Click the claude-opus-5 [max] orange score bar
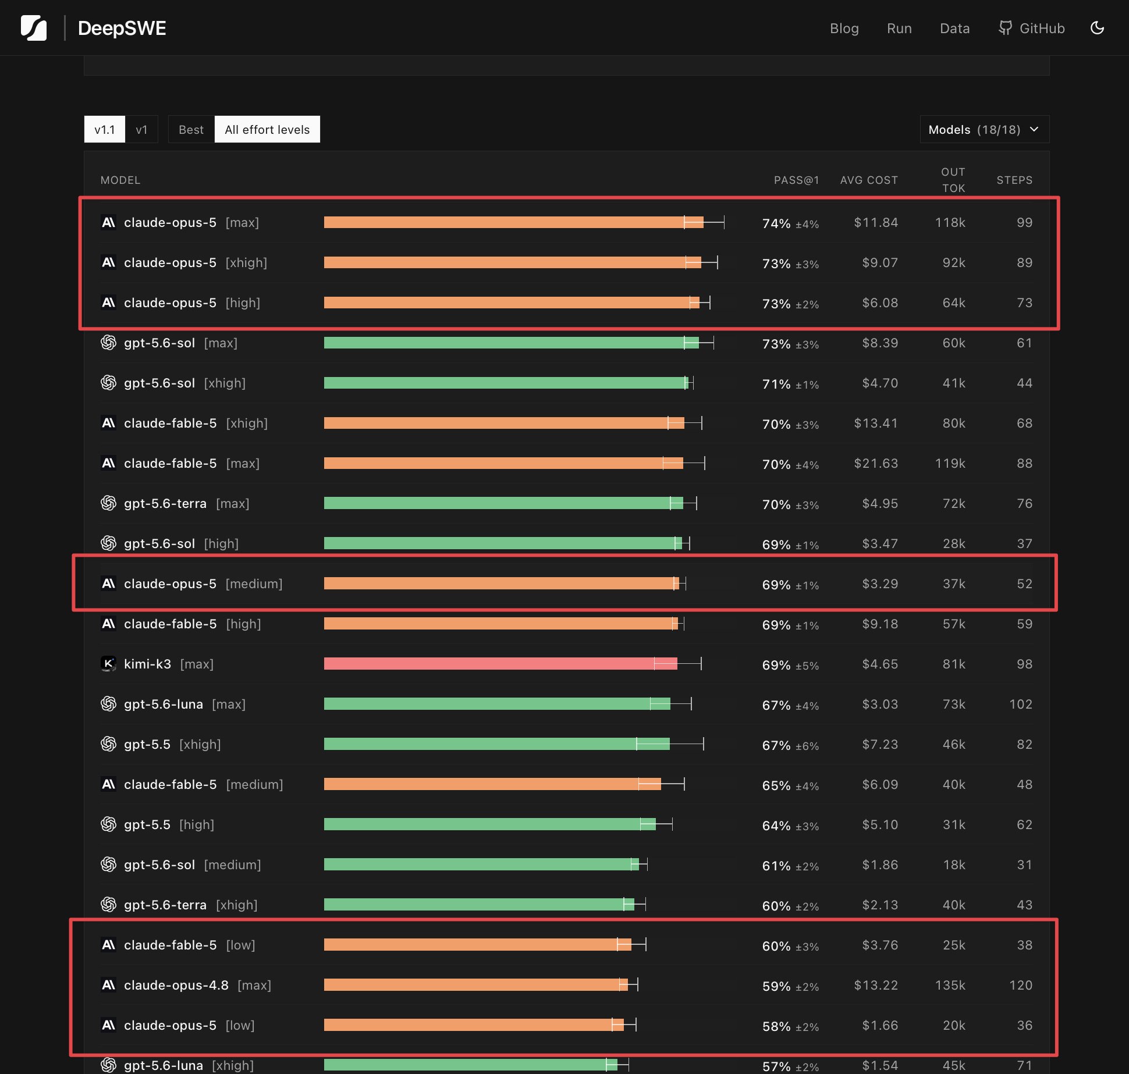 [x=513, y=222]
